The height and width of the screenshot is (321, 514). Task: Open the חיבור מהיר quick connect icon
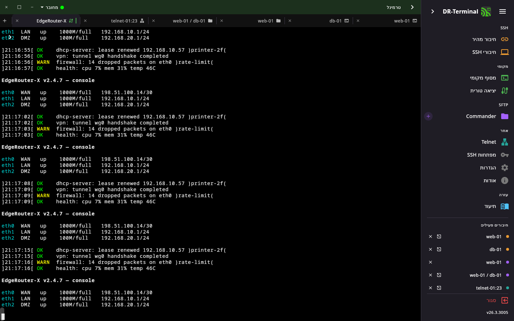[505, 39]
